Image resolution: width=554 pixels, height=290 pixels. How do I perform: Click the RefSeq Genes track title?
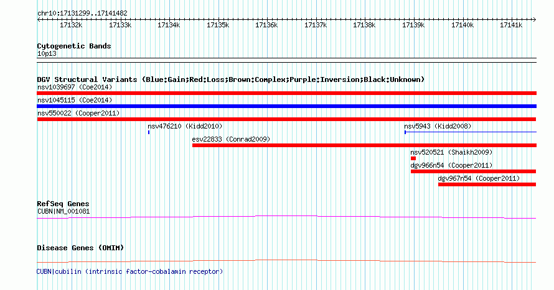(63, 204)
